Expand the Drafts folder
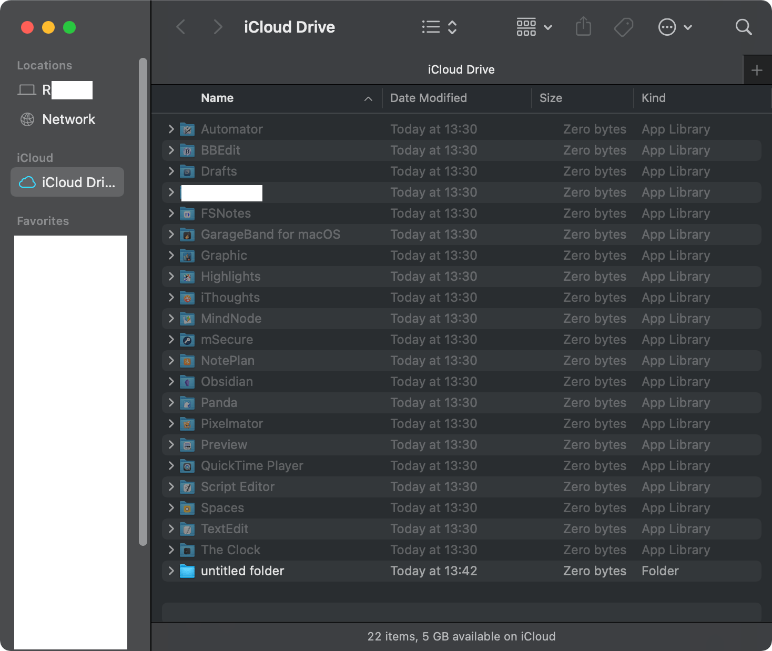 tap(171, 171)
